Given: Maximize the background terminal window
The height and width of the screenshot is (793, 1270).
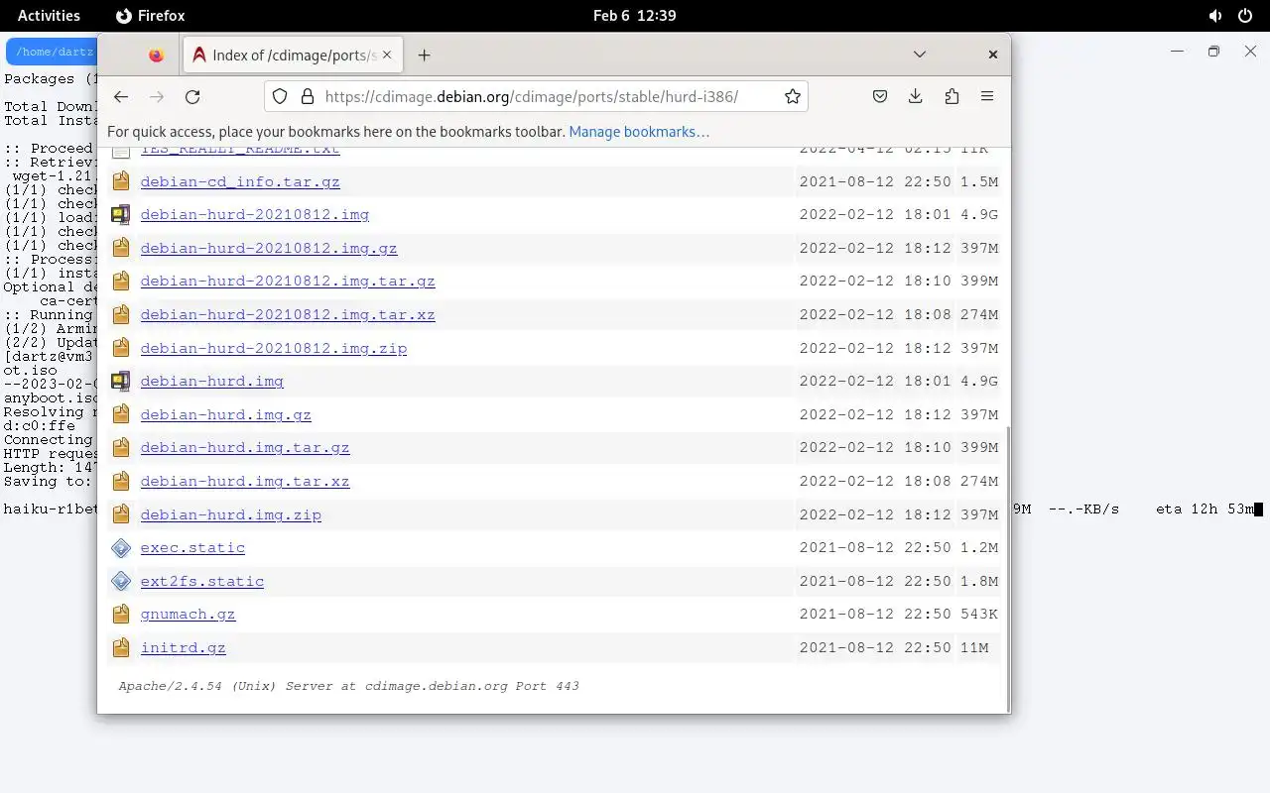Looking at the screenshot, I should (x=1213, y=52).
